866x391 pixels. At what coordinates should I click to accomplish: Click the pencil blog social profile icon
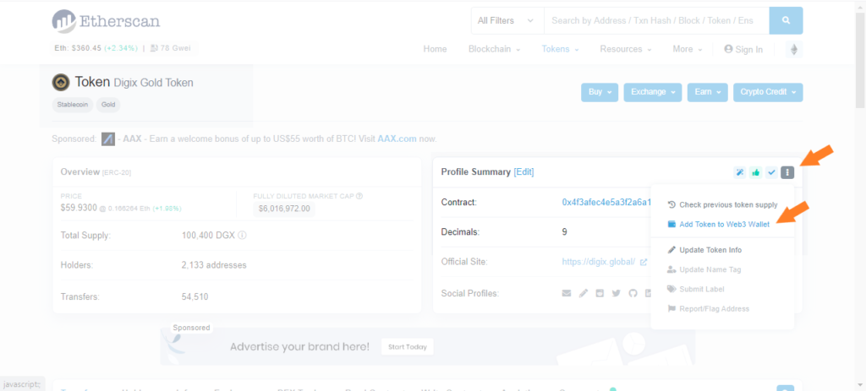point(584,293)
